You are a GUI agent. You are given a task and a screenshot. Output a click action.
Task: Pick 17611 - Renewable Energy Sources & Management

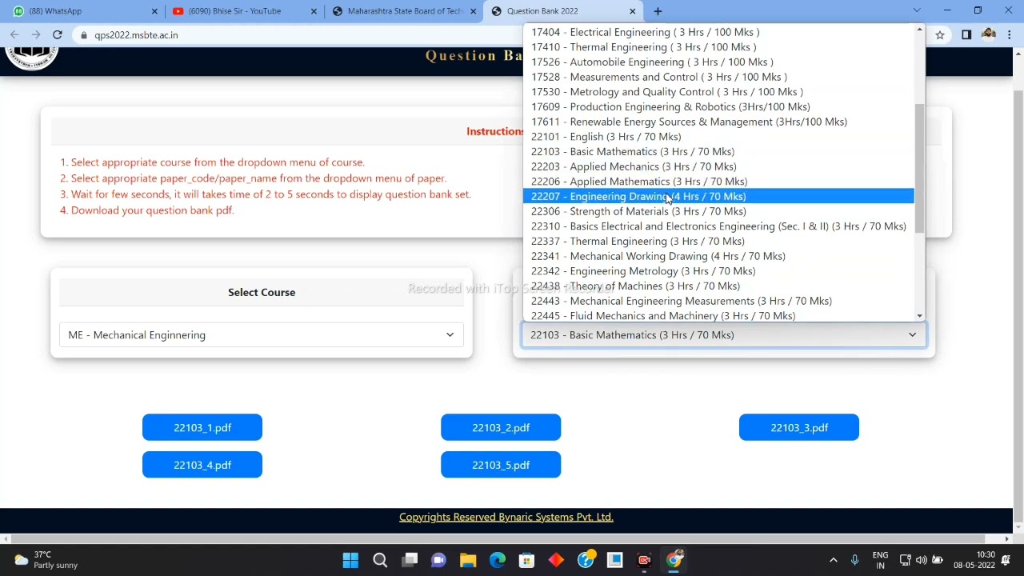click(718, 122)
